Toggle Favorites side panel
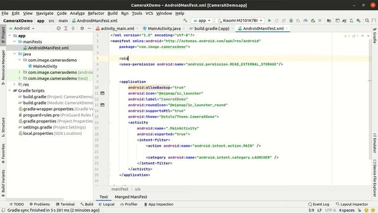378x213 pixels. tap(3, 154)
